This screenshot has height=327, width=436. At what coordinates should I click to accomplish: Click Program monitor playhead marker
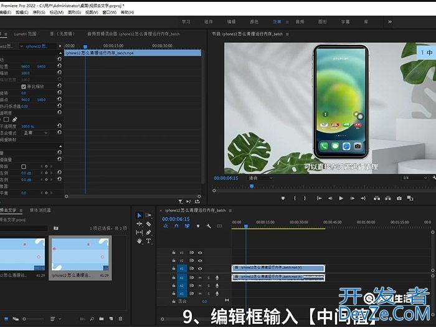point(252,186)
